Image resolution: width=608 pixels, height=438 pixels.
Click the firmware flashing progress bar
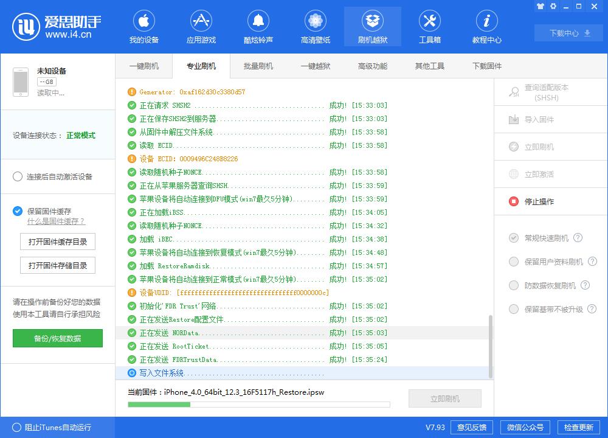click(x=258, y=405)
